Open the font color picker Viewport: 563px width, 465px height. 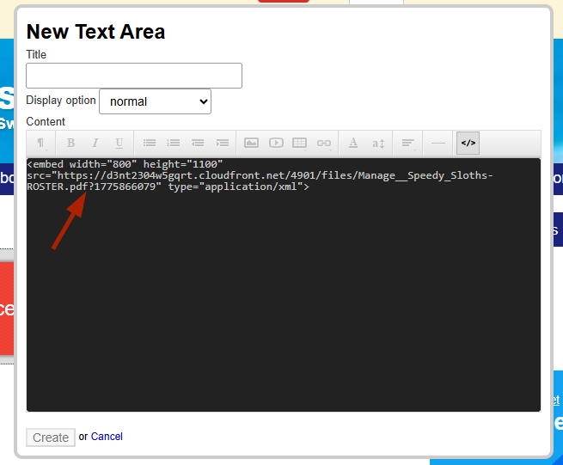coord(353,144)
